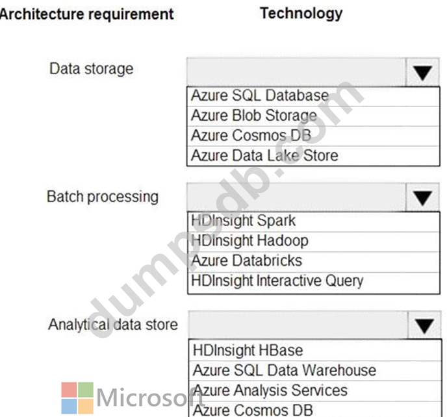
Task: Click the Analytical data store selection field
Action: click(x=299, y=325)
